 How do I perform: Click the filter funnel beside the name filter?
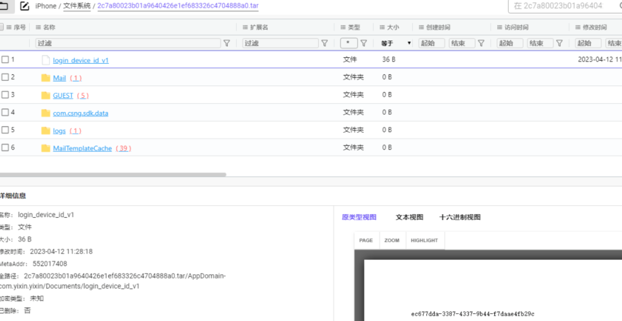226,43
